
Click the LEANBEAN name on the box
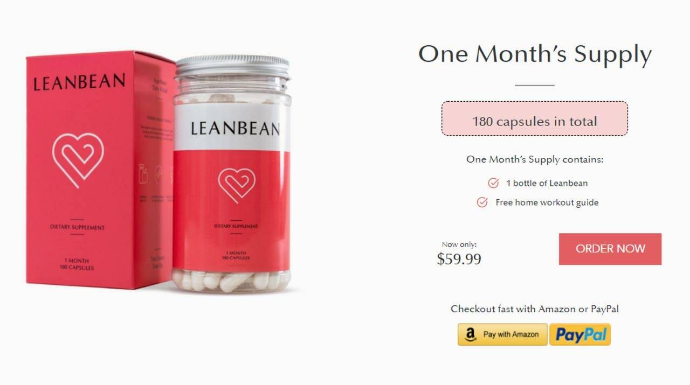click(x=79, y=82)
